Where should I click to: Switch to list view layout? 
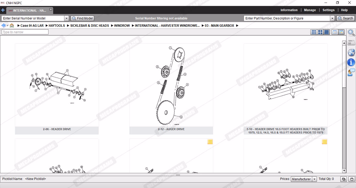pyautogui.click(x=335, y=32)
